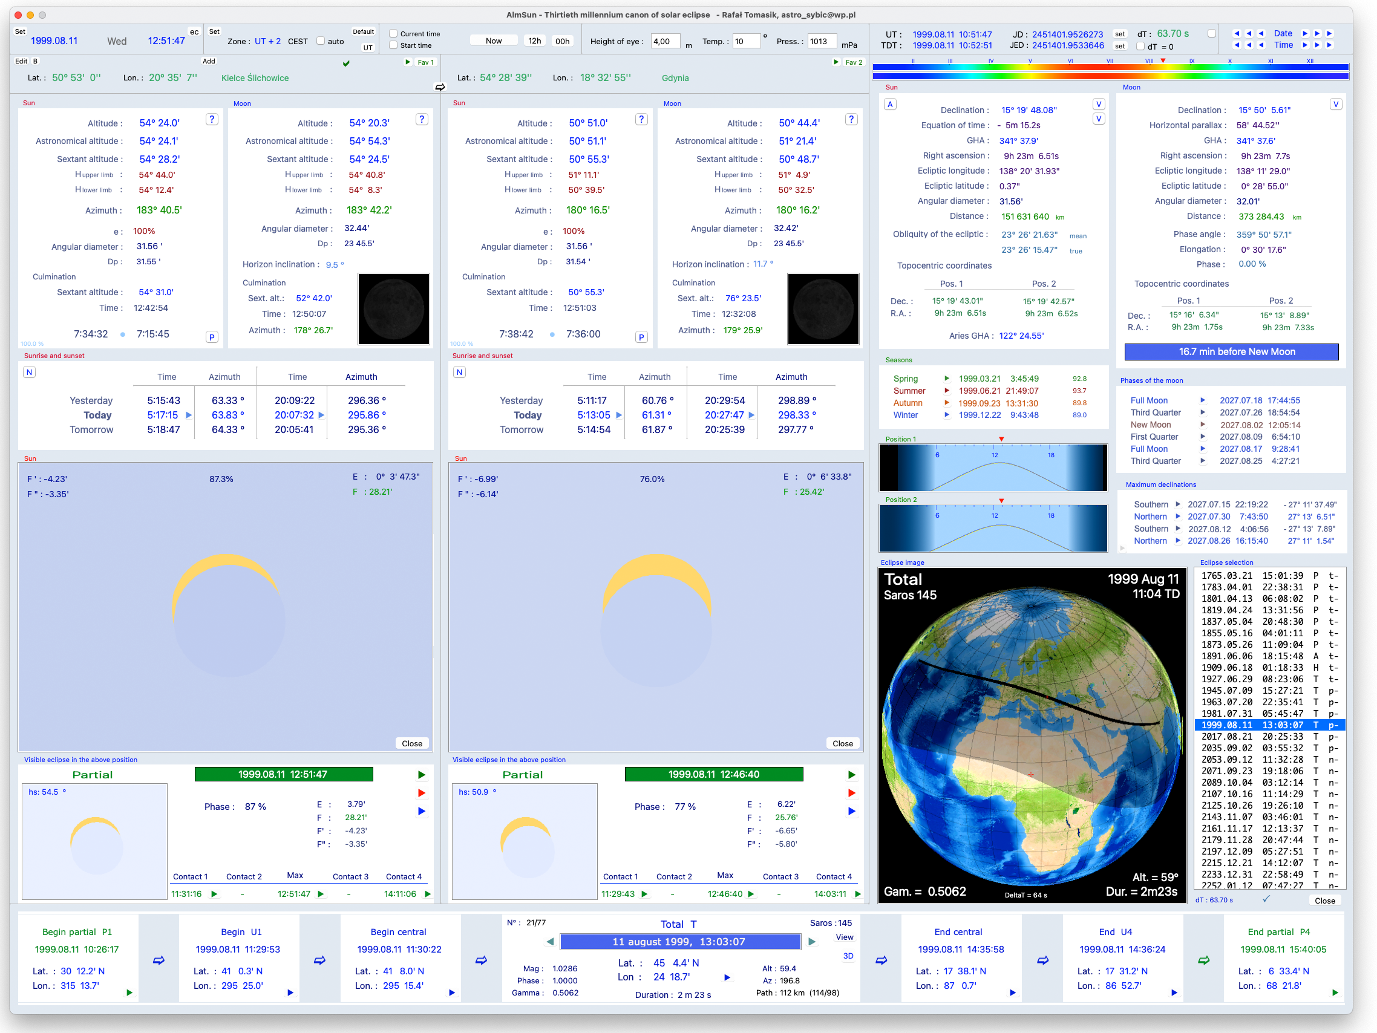This screenshot has width=1377, height=1033.
Task: Click green arrow before End partial P4
Action: pyautogui.click(x=1204, y=960)
